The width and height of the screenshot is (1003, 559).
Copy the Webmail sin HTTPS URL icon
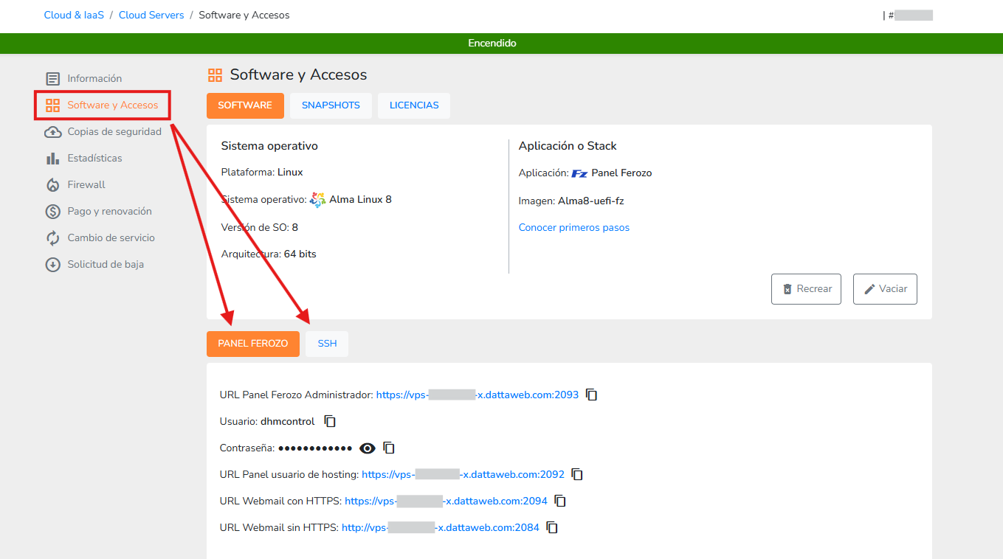[551, 527]
